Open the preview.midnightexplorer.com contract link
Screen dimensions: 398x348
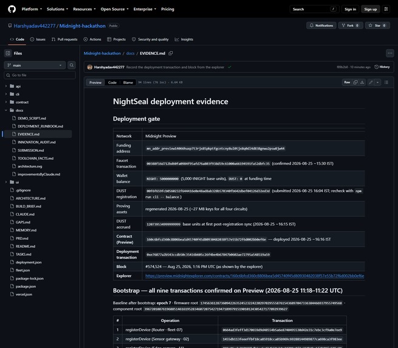pyautogui.click(x=255, y=276)
